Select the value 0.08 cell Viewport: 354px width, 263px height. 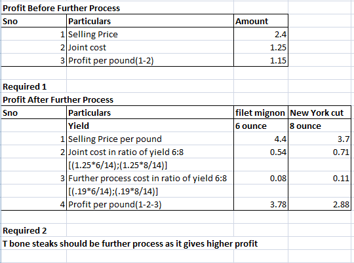(x=261, y=178)
